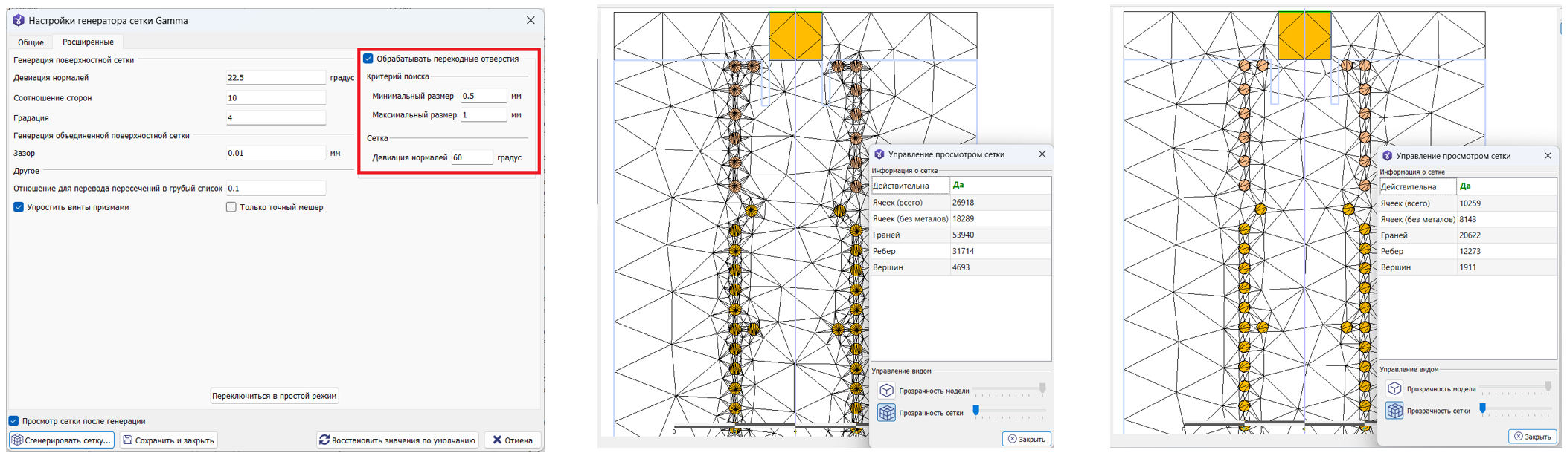Click 'Восстановить значения по умолчанию' button

coord(397,440)
